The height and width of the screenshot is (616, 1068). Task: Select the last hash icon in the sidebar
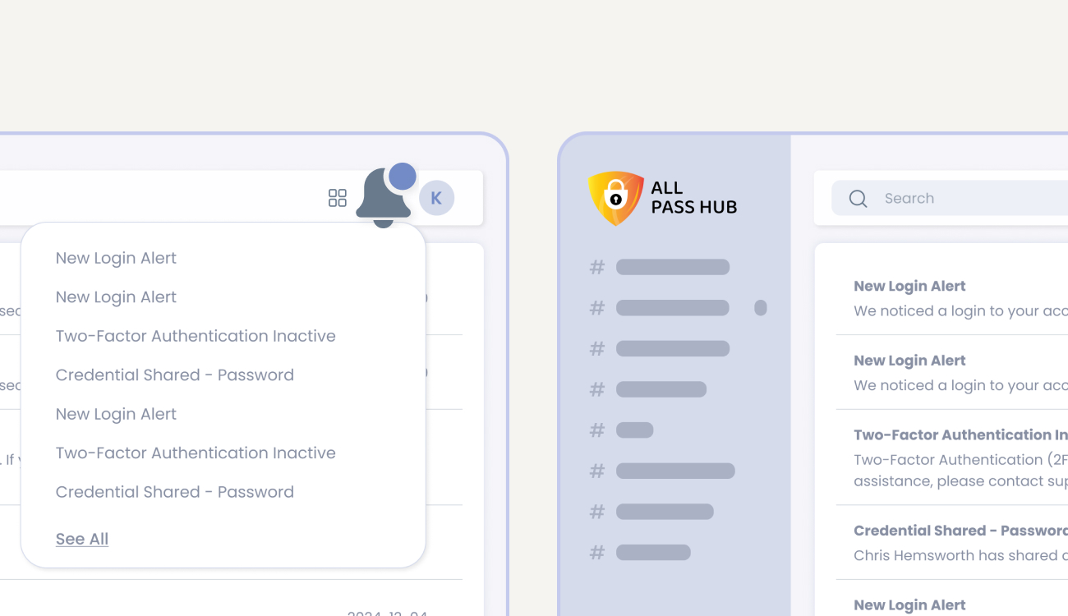click(597, 553)
